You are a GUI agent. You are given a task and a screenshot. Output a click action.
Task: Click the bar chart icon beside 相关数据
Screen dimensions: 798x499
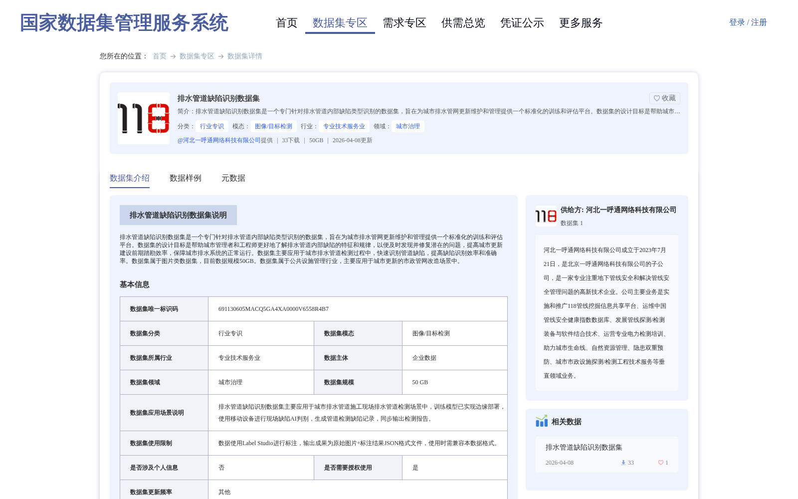542,421
